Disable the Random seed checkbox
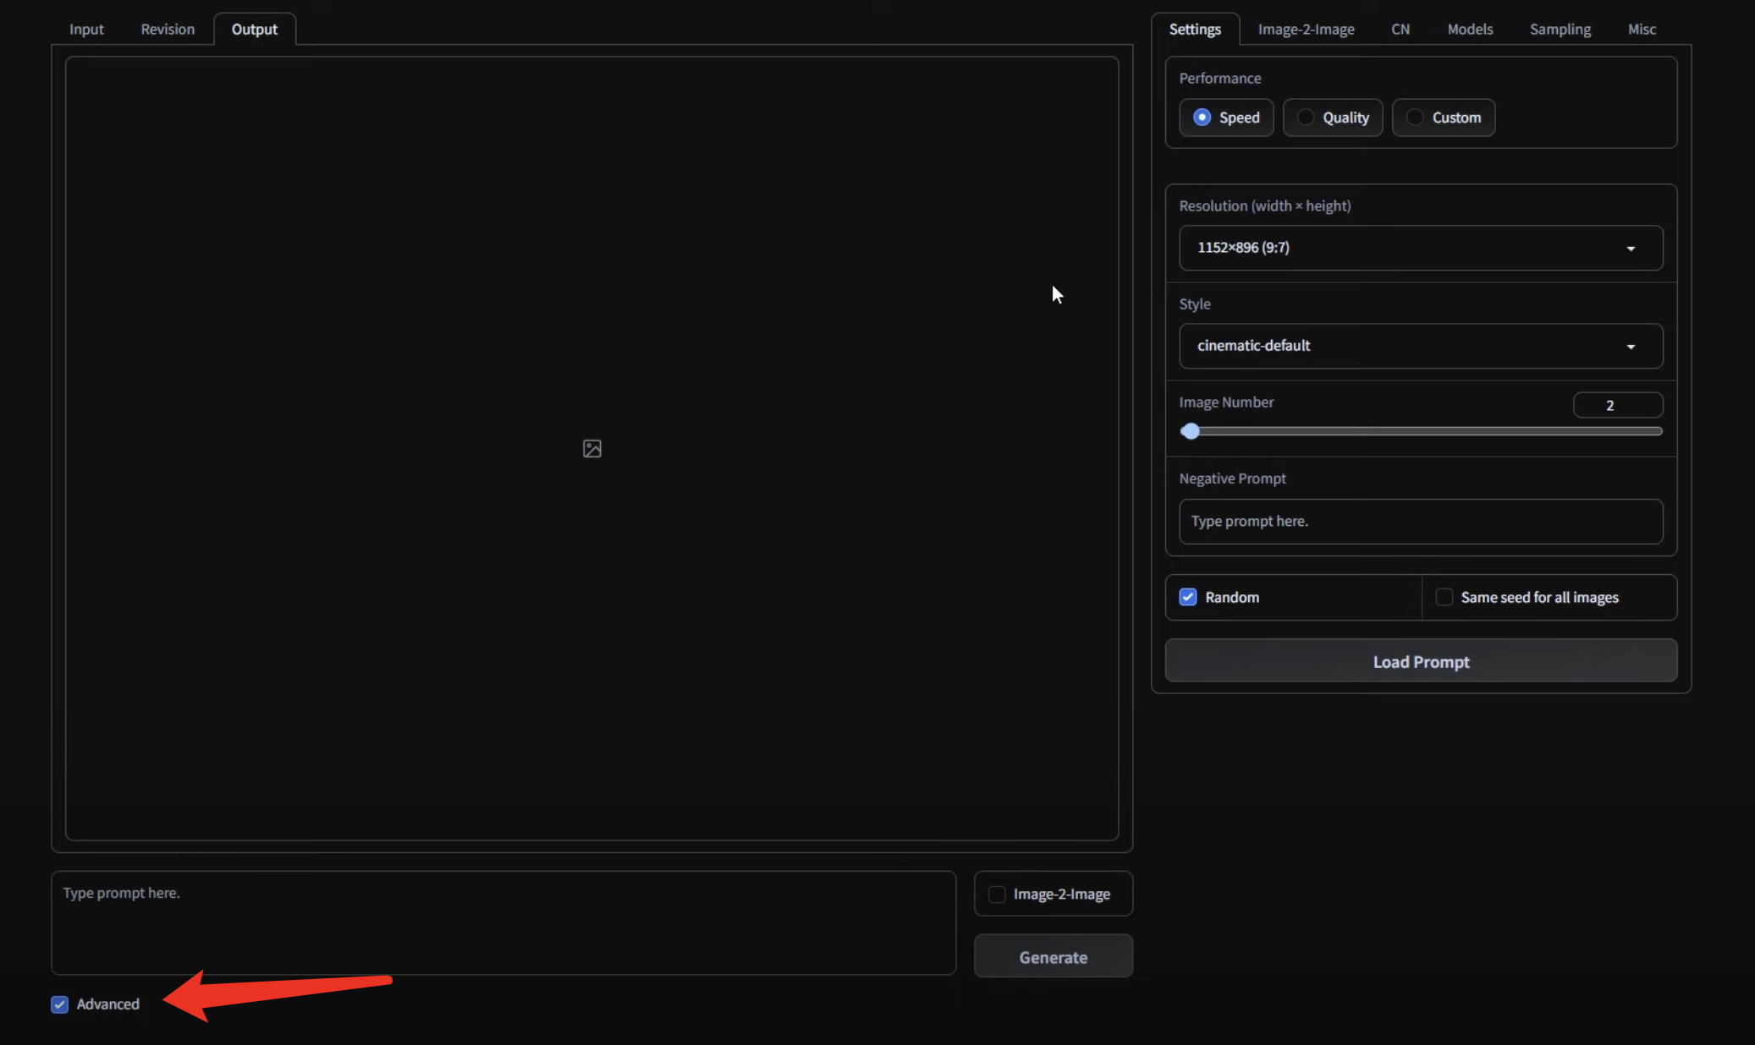Screen dimensions: 1755x1045 (x=1188, y=597)
